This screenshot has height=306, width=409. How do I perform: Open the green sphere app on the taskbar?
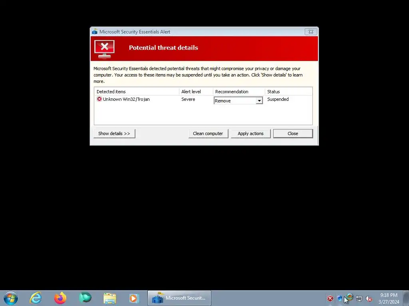click(x=85, y=297)
